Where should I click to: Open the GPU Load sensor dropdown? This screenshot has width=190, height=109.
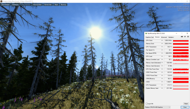pos(162,56)
